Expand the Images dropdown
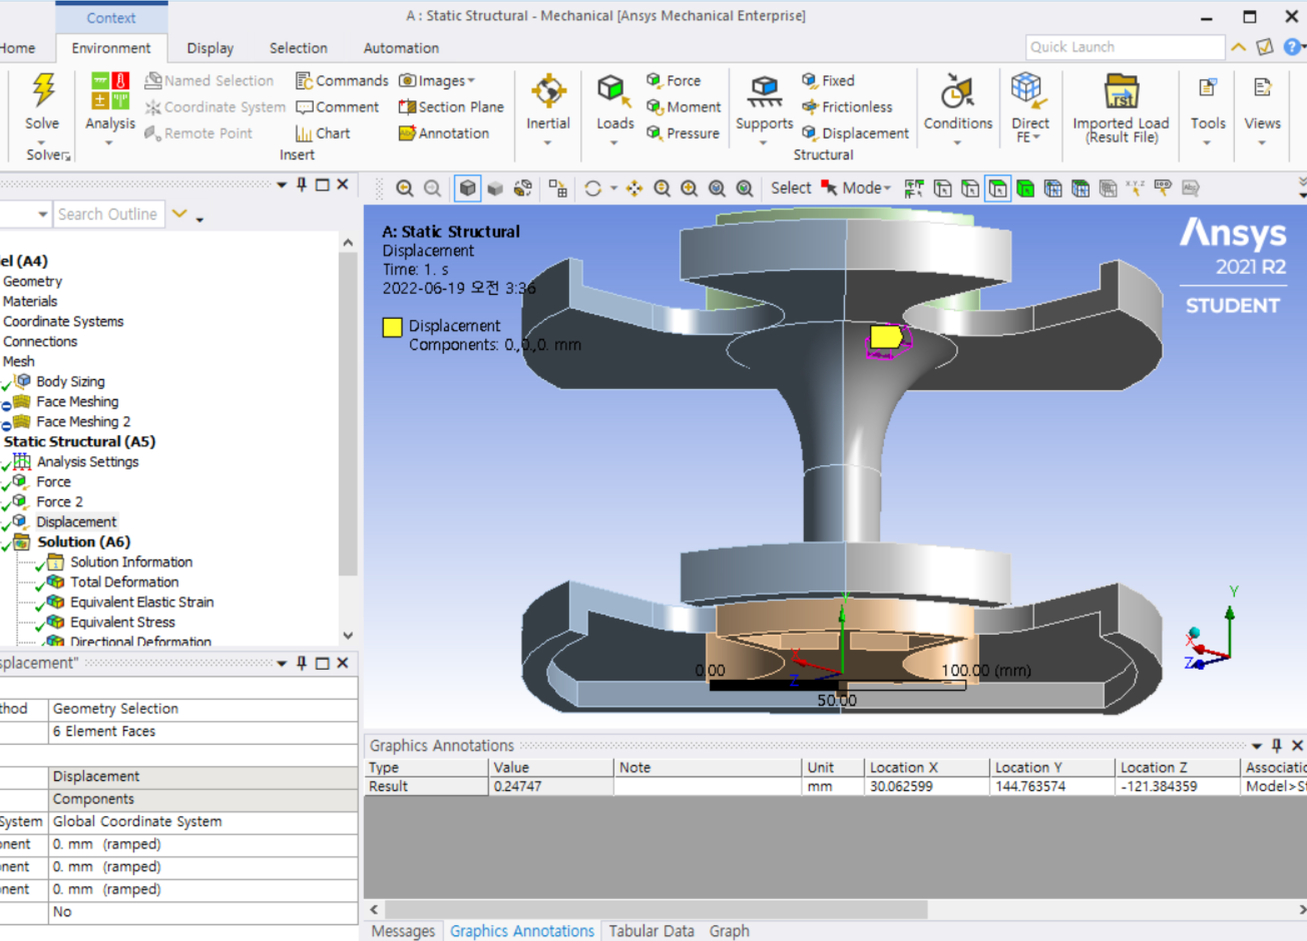 click(x=472, y=81)
